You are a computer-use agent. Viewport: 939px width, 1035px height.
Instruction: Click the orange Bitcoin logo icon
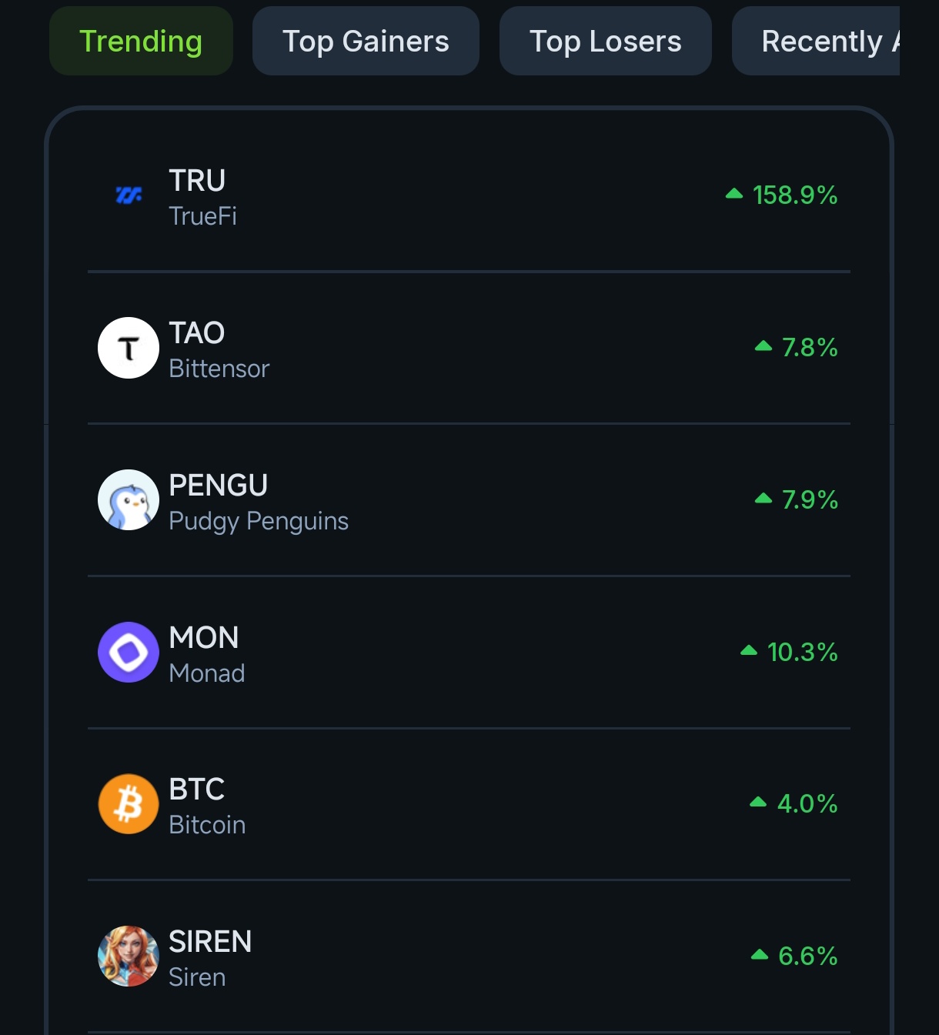click(129, 804)
